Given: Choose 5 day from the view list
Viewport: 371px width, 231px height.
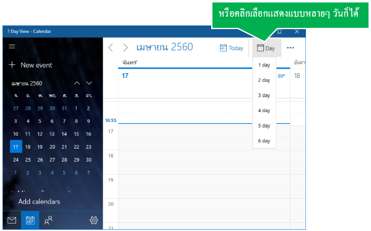Looking at the screenshot, I should click(x=264, y=126).
